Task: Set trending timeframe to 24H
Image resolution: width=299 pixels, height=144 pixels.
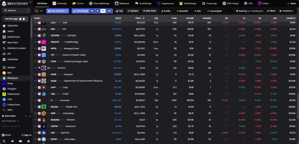Action: 109,11
